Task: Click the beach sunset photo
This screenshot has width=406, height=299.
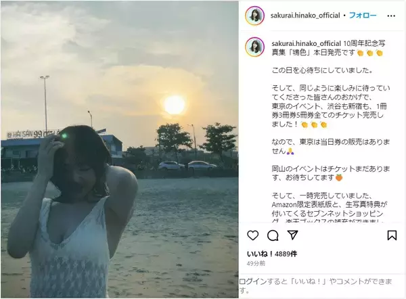Action: pos(119,149)
